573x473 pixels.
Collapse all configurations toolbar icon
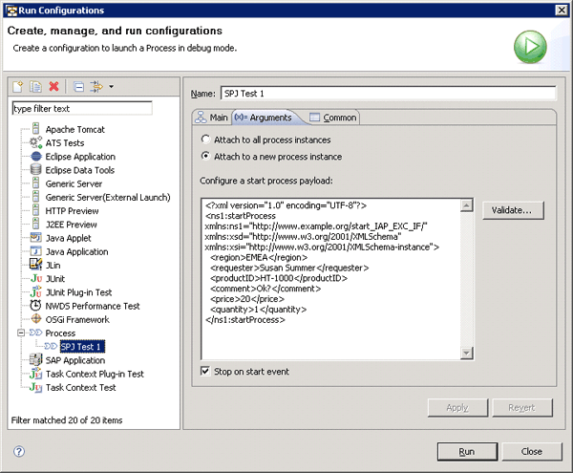click(78, 87)
